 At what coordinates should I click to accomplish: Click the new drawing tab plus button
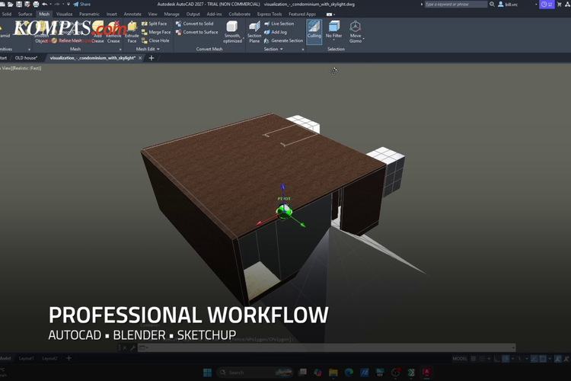[152, 58]
